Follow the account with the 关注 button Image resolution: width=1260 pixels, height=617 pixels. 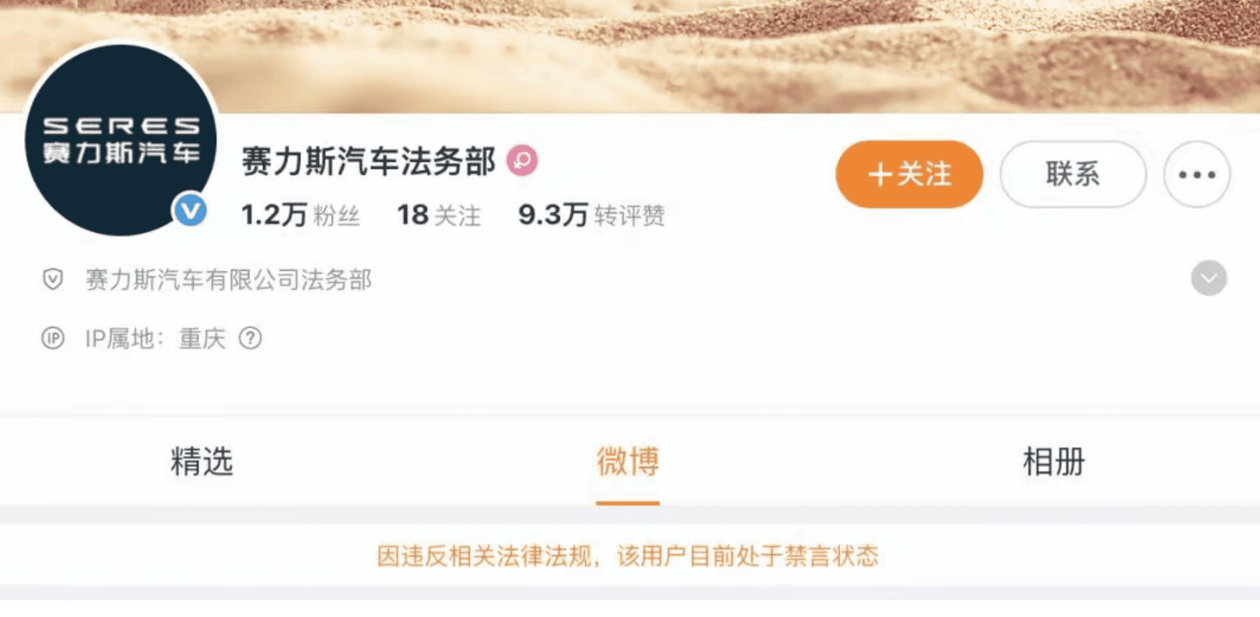point(909,175)
